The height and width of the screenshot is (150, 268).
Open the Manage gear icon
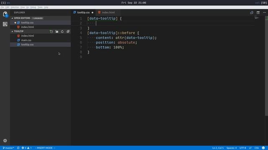pos(5,141)
